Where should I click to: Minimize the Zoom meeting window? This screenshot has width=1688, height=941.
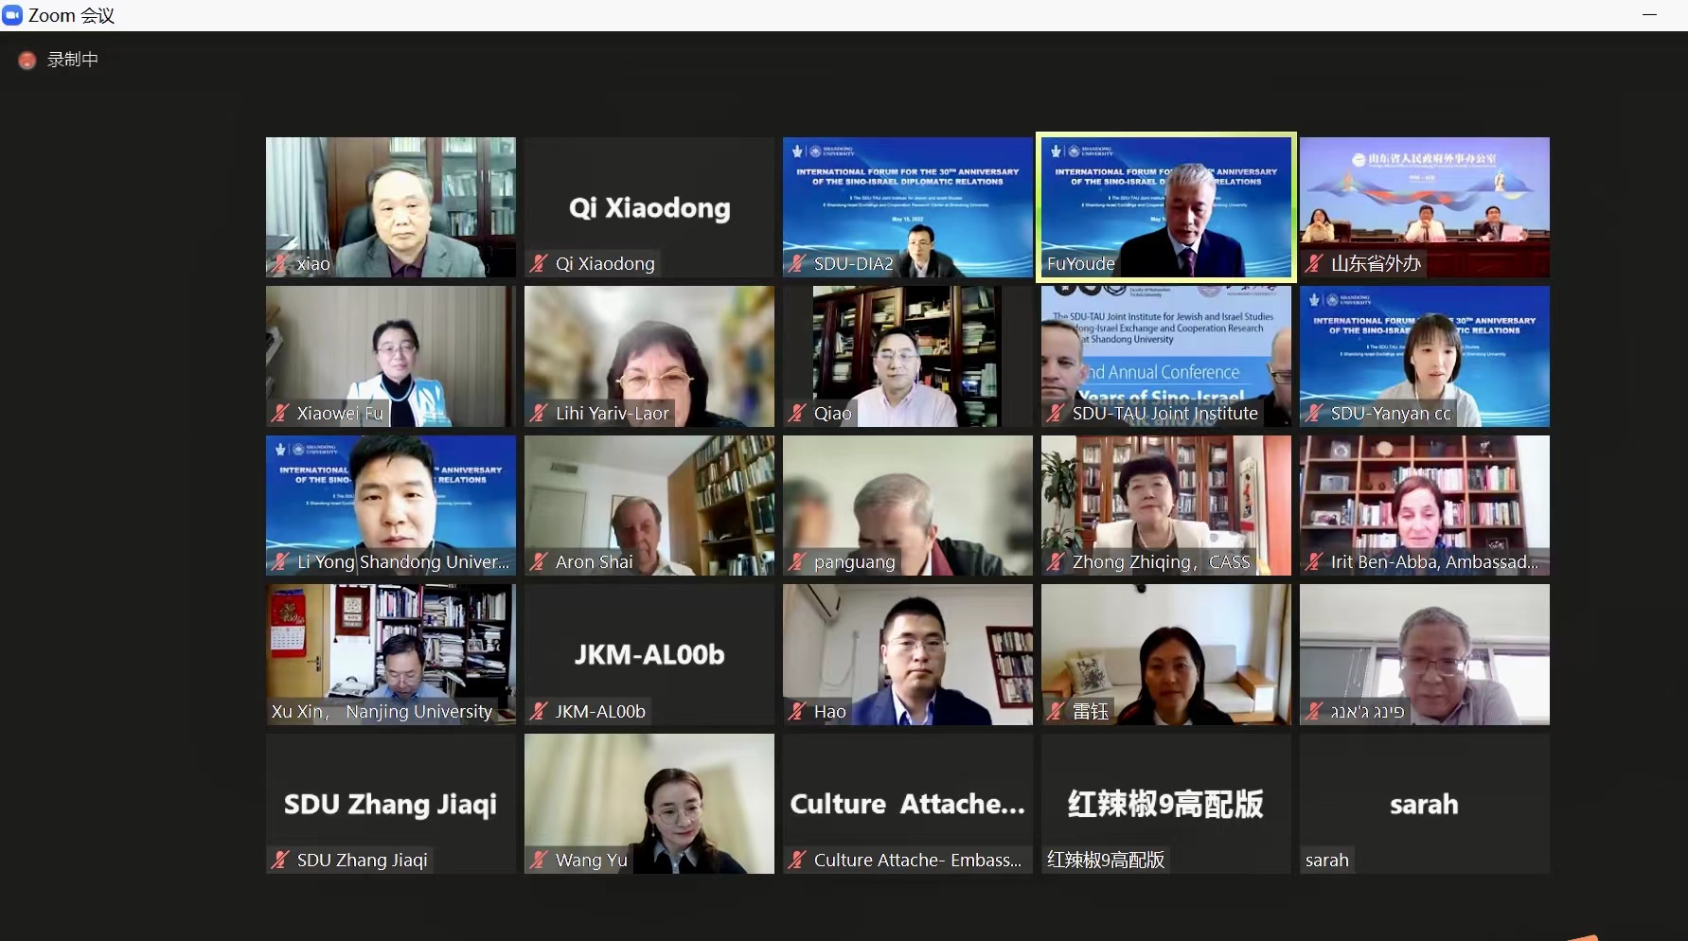click(1649, 15)
